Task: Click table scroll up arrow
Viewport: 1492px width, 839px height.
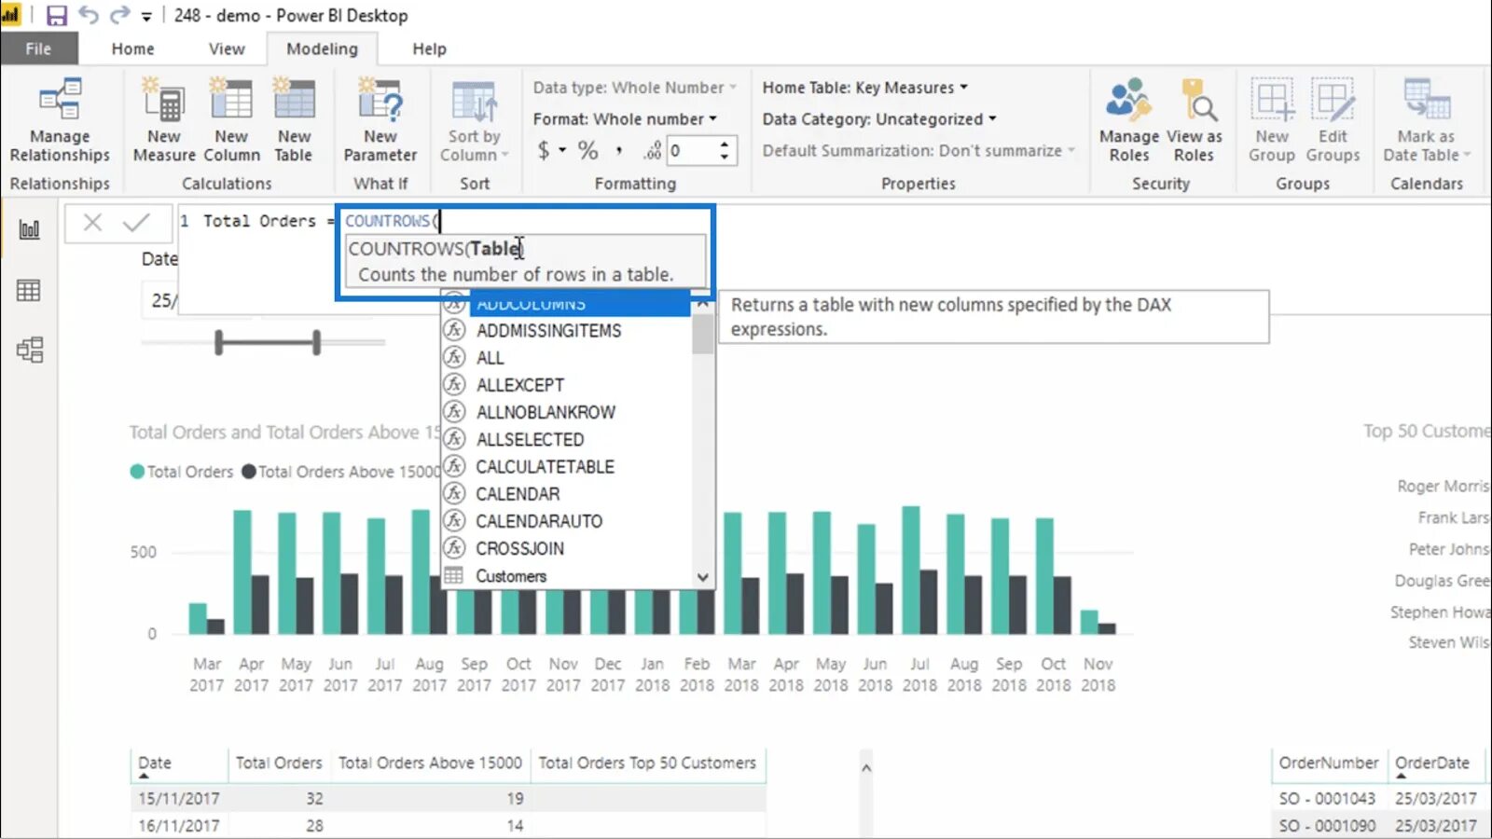Action: coord(866,768)
